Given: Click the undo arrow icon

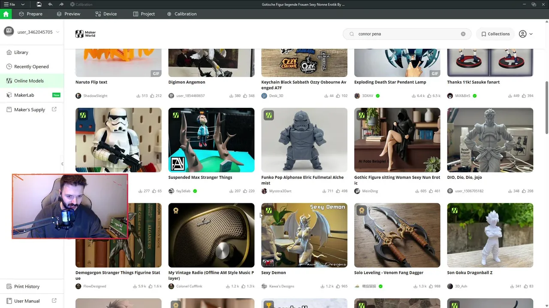Looking at the screenshot, I should [x=50, y=4].
